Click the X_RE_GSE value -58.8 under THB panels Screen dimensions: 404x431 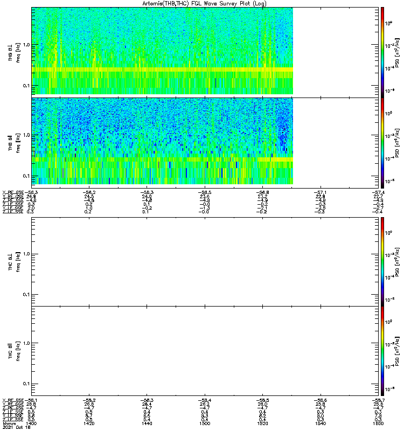(263, 192)
